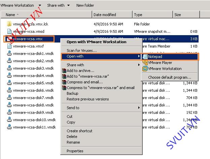Select VMware Workstation in the Open with submenu
Viewport: 210px width, 159px height.
coord(165,69)
